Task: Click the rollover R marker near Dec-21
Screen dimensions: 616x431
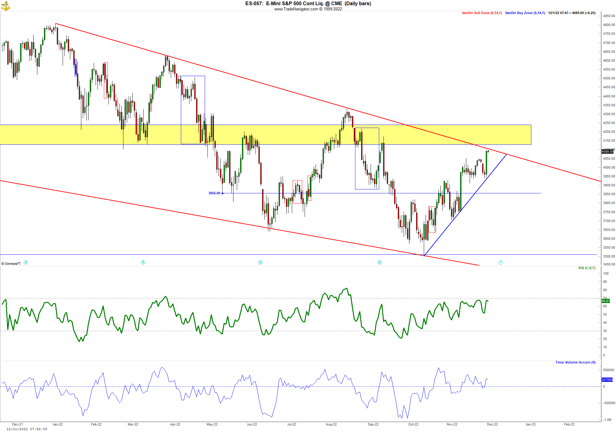Action: point(26,262)
